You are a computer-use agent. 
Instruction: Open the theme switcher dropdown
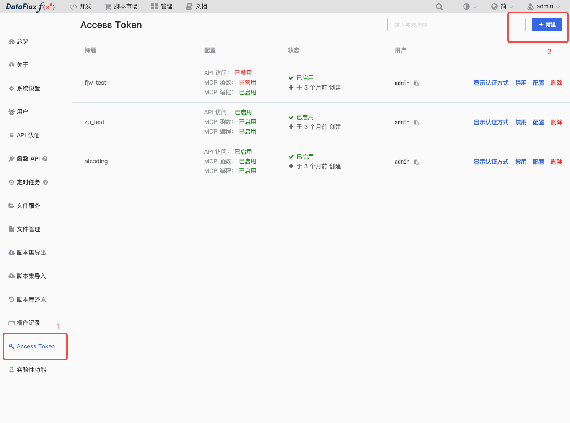pyautogui.click(x=470, y=7)
